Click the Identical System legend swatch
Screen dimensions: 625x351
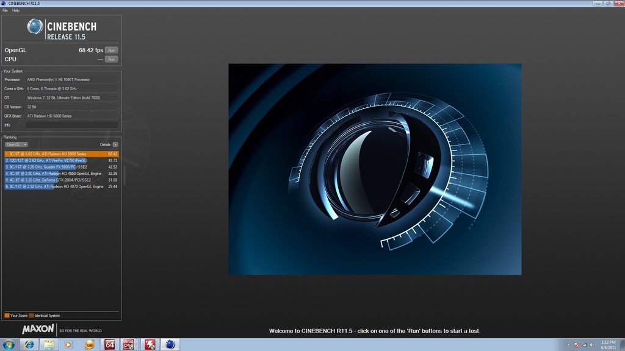[x=32, y=316]
